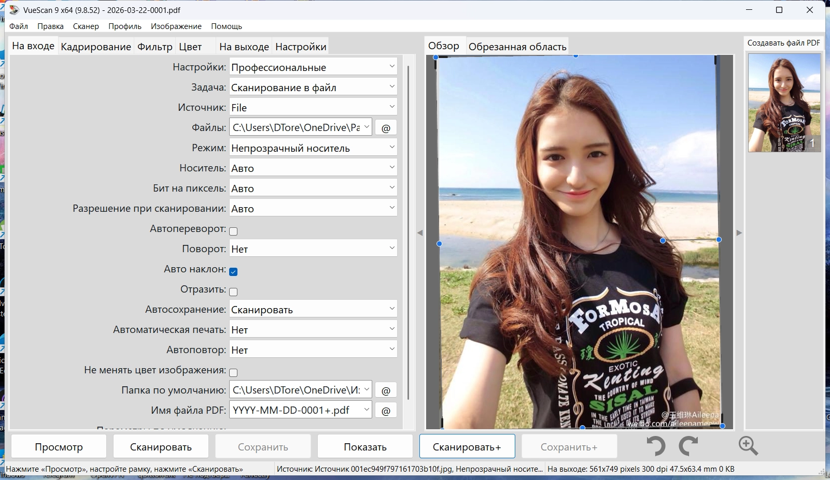Toggle the Отразить checkbox
The height and width of the screenshot is (480, 830).
tap(233, 292)
